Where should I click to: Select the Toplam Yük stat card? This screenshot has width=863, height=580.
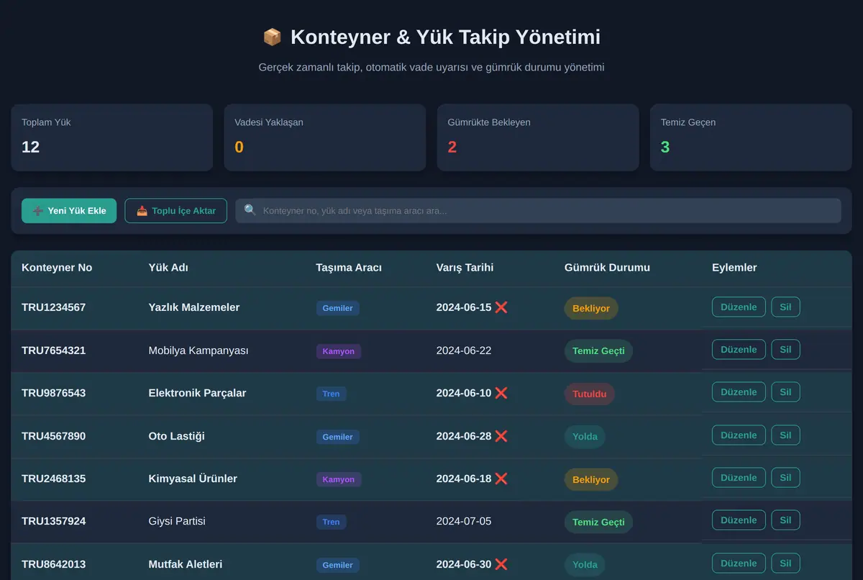[x=111, y=137]
